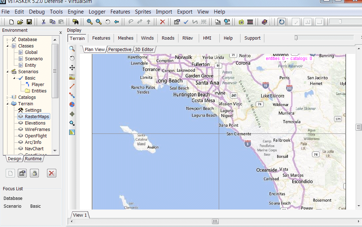Switch to the Perspective view tab

[x=120, y=49]
